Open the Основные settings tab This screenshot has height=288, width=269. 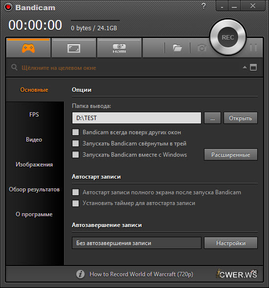coord(34,90)
